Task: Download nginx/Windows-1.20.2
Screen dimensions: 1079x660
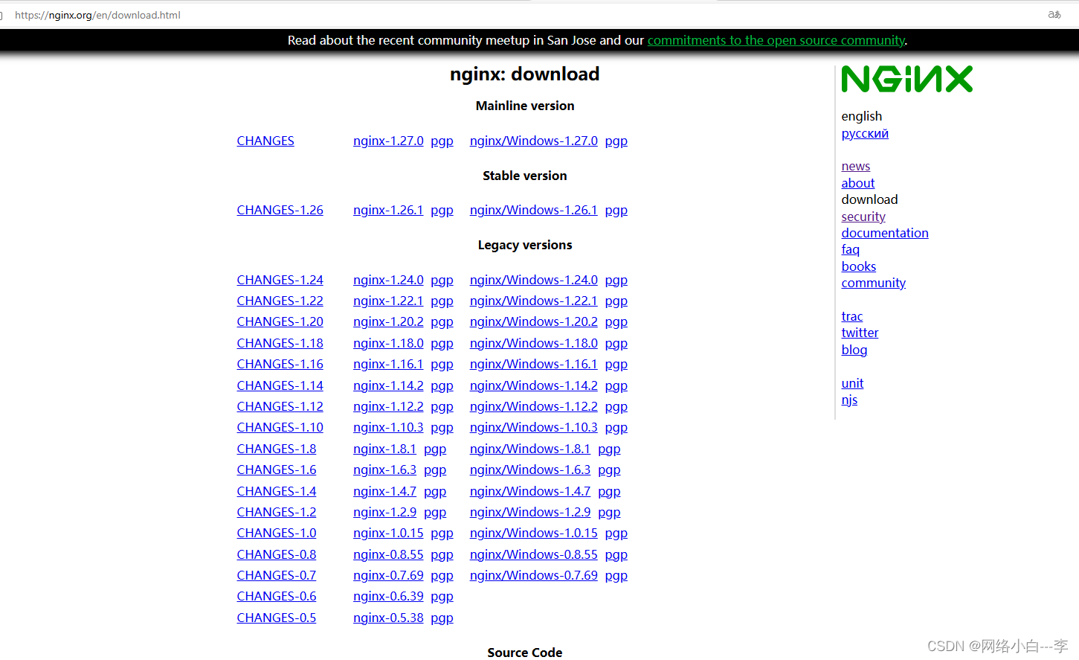Action: coord(533,321)
